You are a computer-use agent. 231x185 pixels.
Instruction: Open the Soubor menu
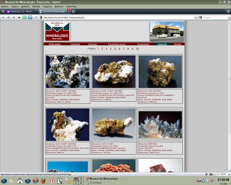tap(5, 7)
